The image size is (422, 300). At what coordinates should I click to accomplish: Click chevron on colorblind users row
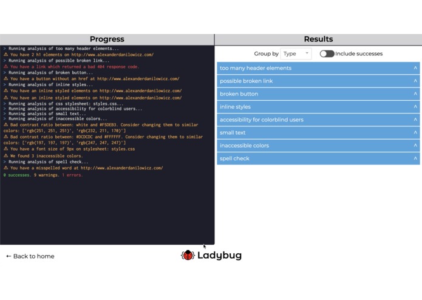point(415,120)
